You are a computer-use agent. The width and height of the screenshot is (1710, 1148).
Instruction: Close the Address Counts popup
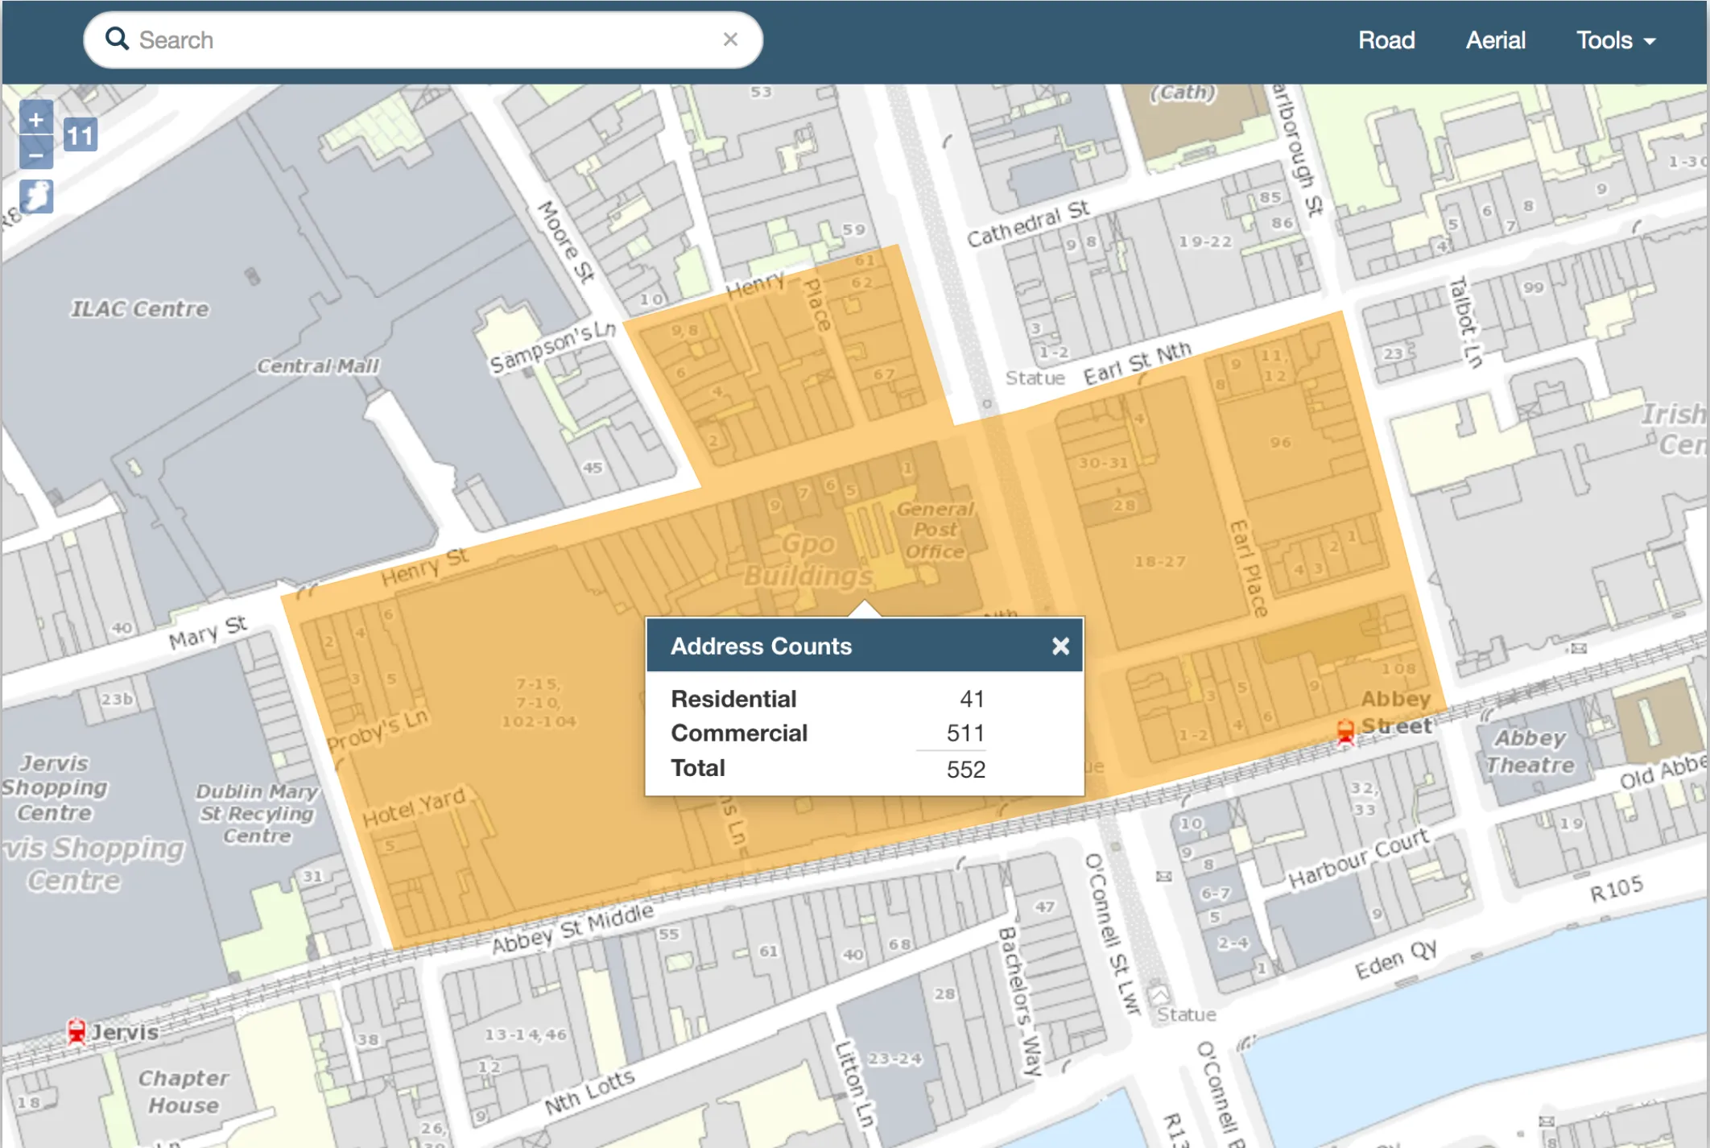pyautogui.click(x=1060, y=646)
